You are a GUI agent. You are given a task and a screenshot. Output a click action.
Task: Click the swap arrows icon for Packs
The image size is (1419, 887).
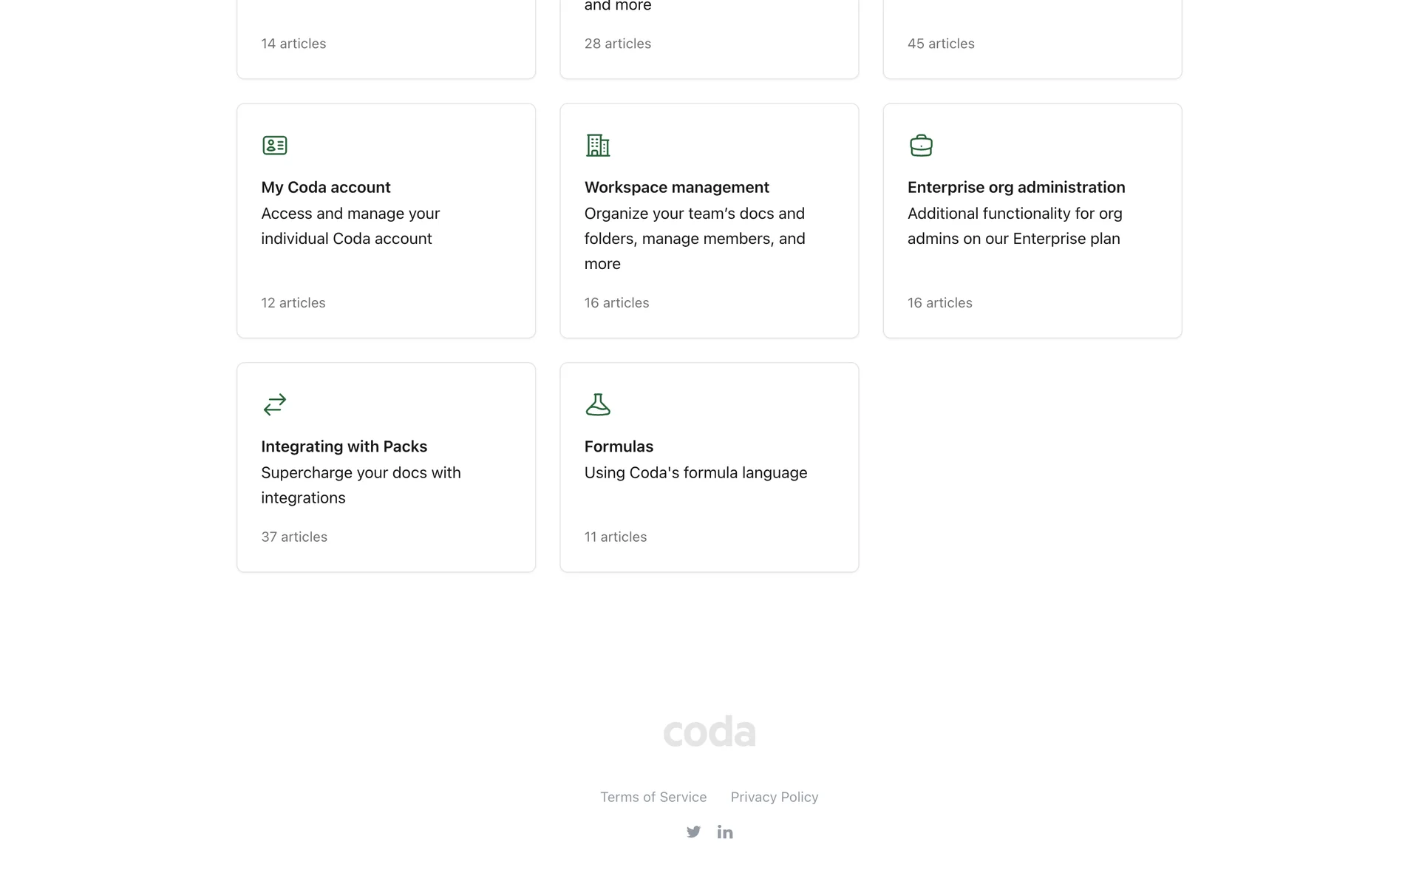274,404
